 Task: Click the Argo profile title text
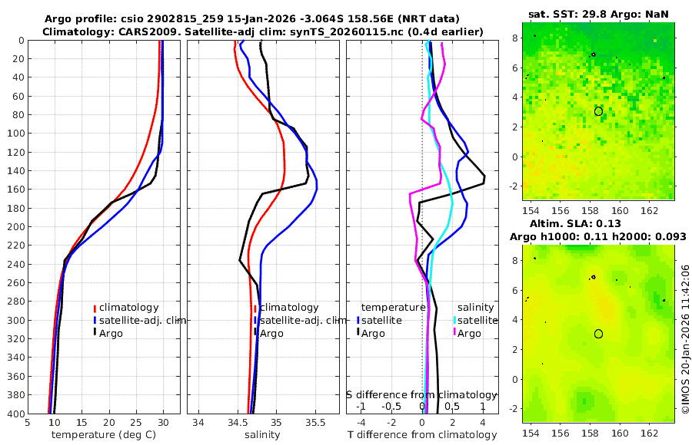(252, 19)
